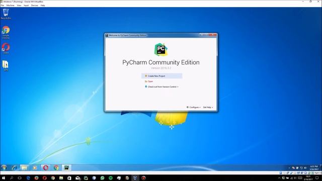Click the Windows 7 tray flag icon
This screenshot has width=322, height=181.
point(293,168)
